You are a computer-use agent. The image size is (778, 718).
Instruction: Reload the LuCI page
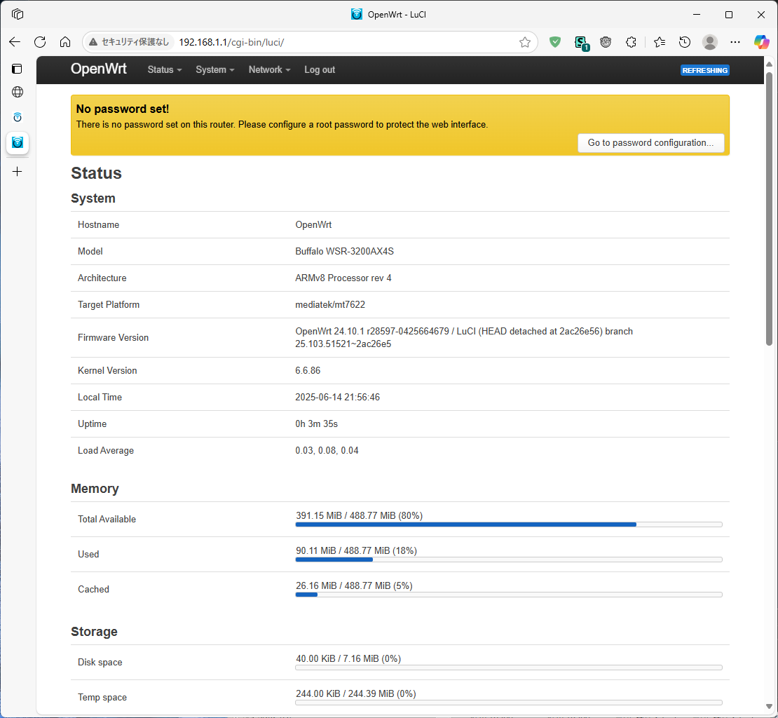coord(40,42)
